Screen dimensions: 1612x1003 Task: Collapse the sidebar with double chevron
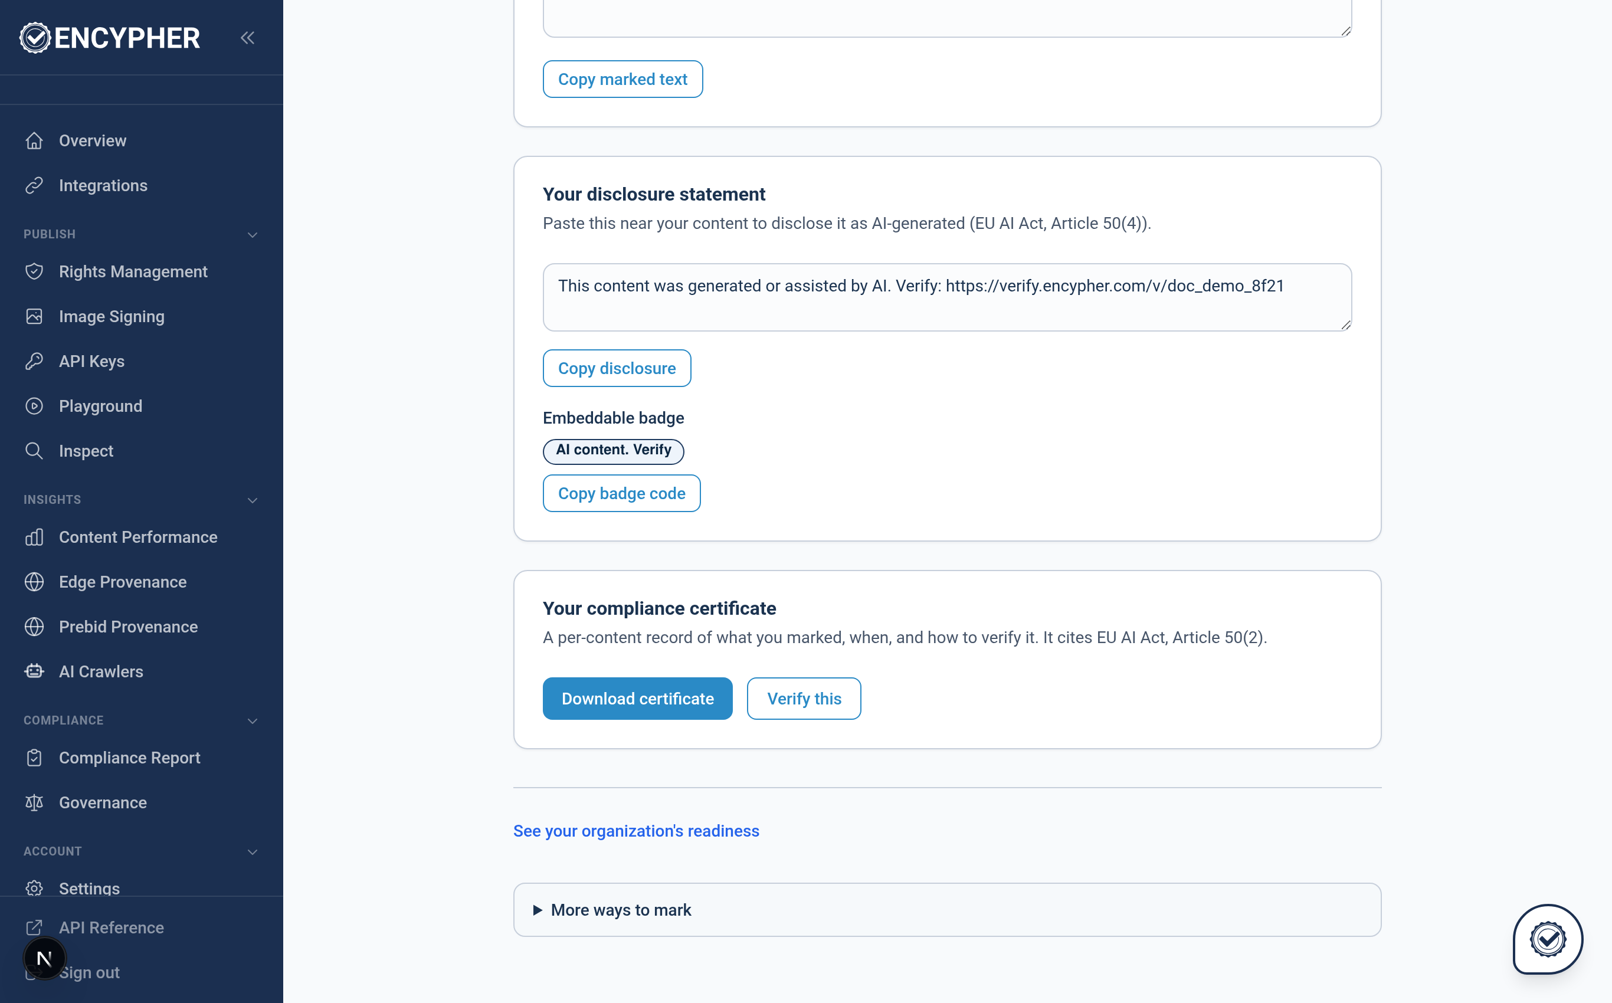247,38
